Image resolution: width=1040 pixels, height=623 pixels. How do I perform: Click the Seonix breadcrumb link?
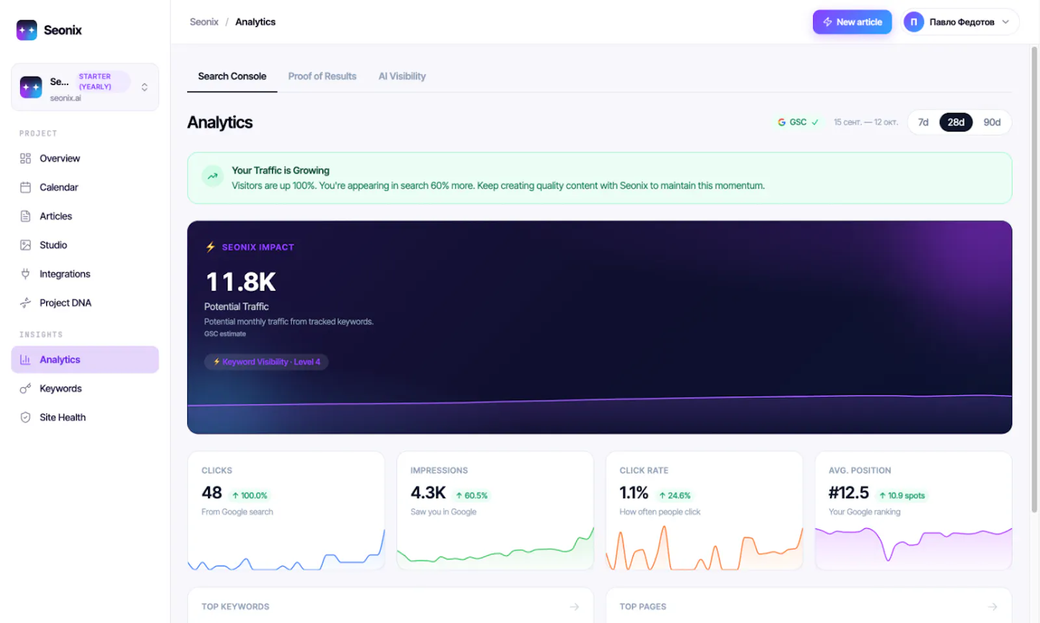(204, 22)
